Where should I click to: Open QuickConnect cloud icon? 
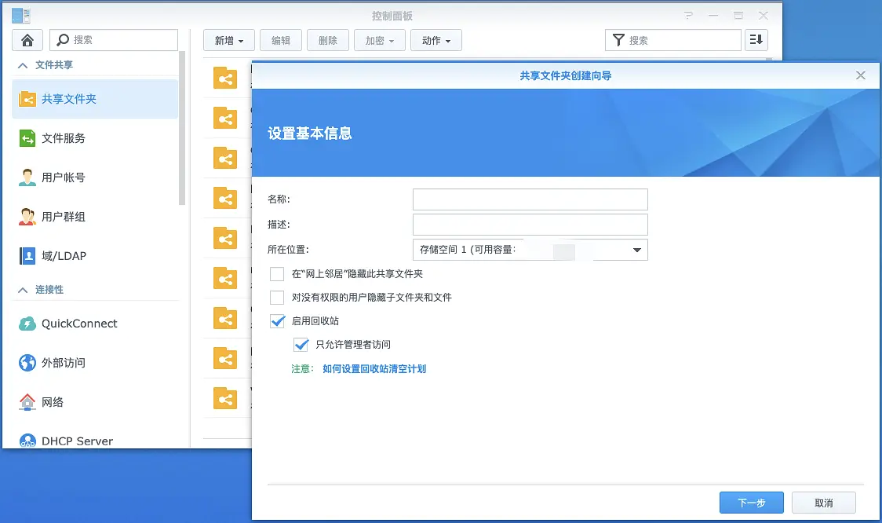coord(27,324)
